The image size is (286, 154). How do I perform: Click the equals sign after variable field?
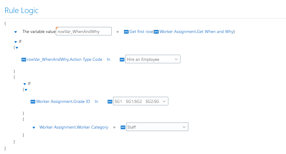pos(118,32)
